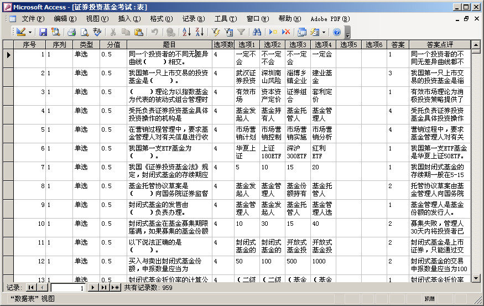Click the '上证180ETF' cell in 选项2
484x306 pixels.
pyautogui.click(x=272, y=152)
